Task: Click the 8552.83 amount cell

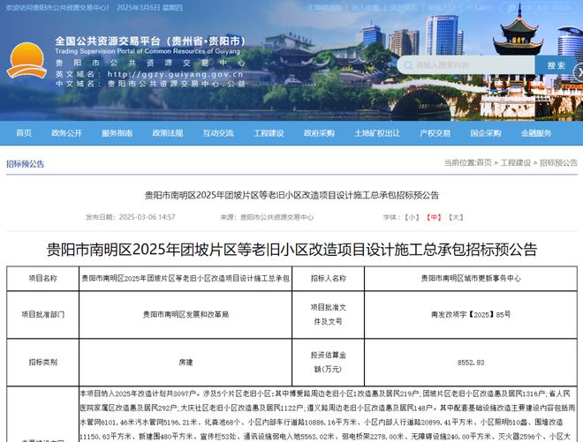Action: 471,362
